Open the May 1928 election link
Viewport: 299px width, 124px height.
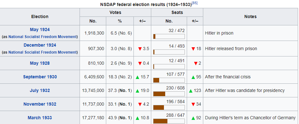(x=40, y=63)
